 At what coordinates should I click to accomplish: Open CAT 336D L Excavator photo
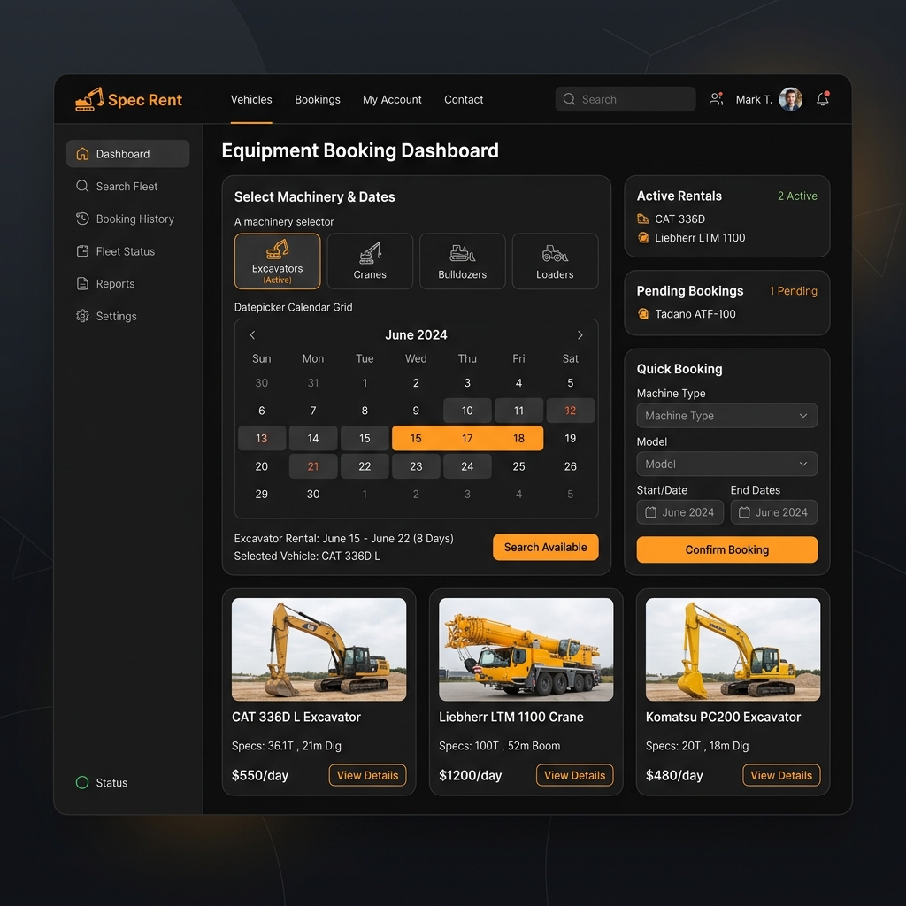point(319,649)
